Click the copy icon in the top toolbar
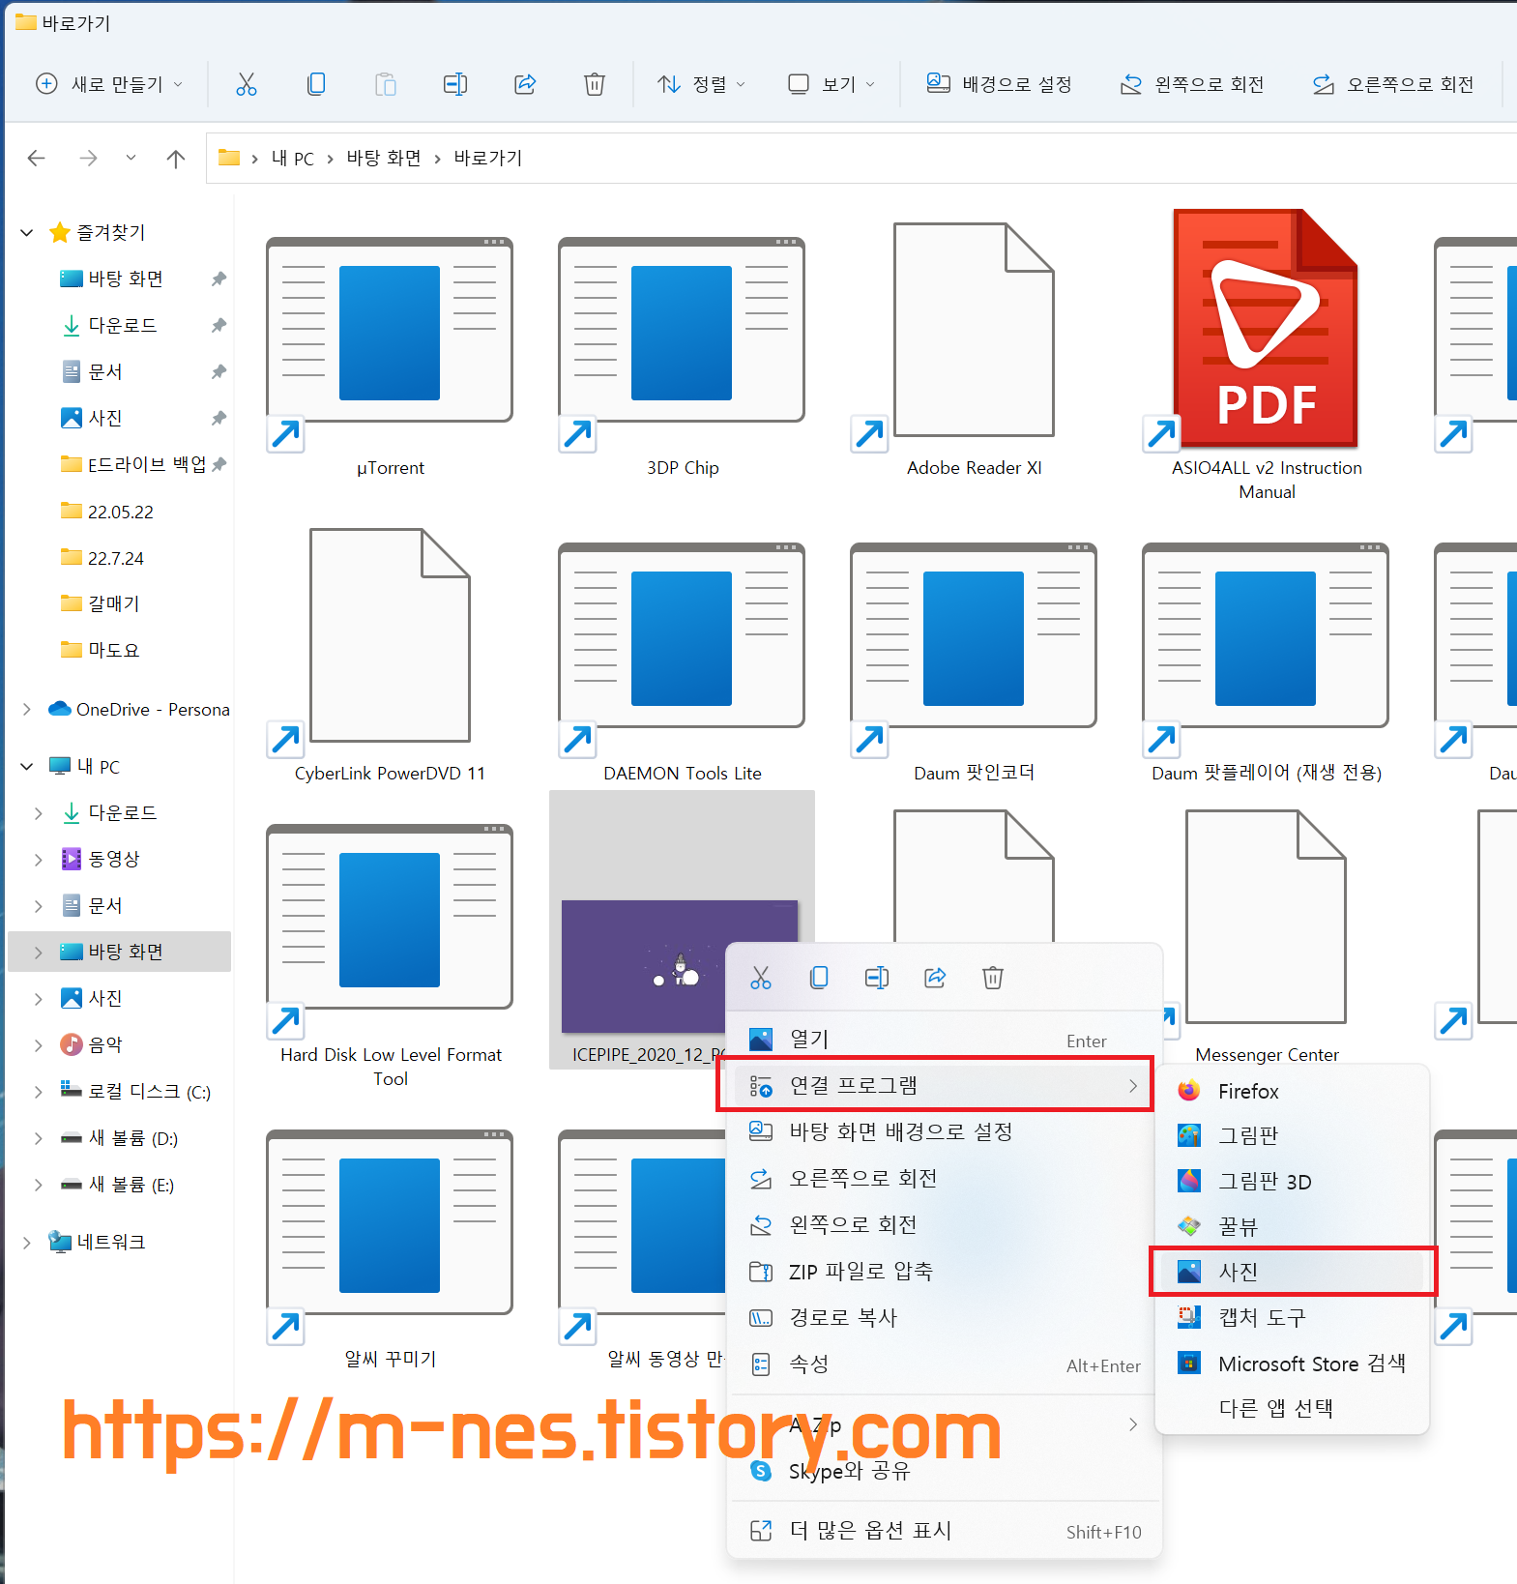Screen dimensions: 1517x1584 coord(316,84)
